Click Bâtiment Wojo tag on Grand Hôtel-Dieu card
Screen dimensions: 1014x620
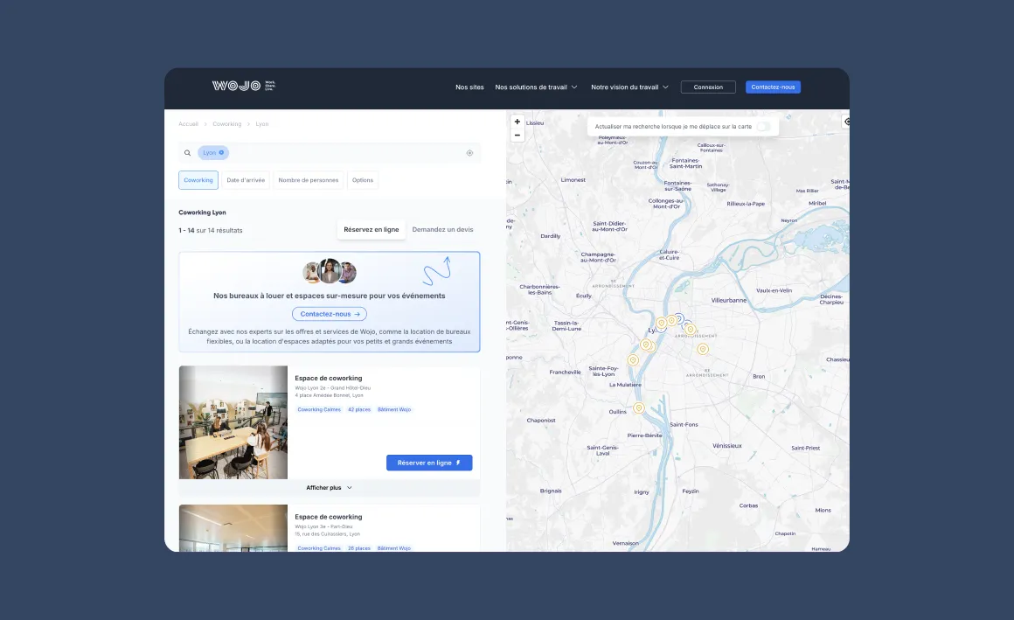[x=394, y=409]
